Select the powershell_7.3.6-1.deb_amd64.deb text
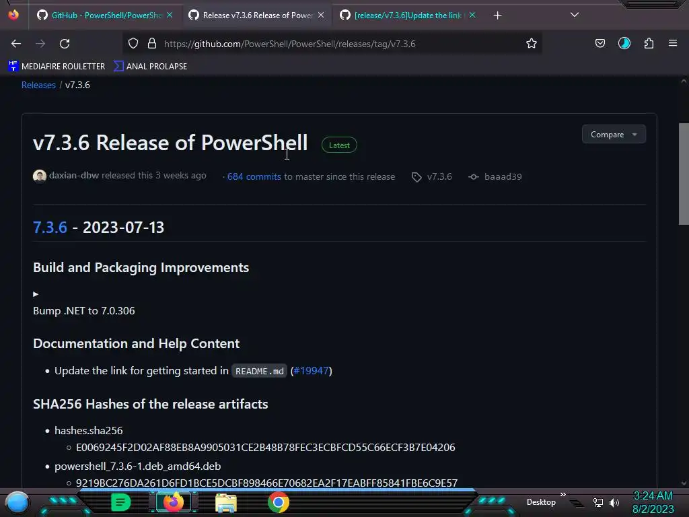 137,466
